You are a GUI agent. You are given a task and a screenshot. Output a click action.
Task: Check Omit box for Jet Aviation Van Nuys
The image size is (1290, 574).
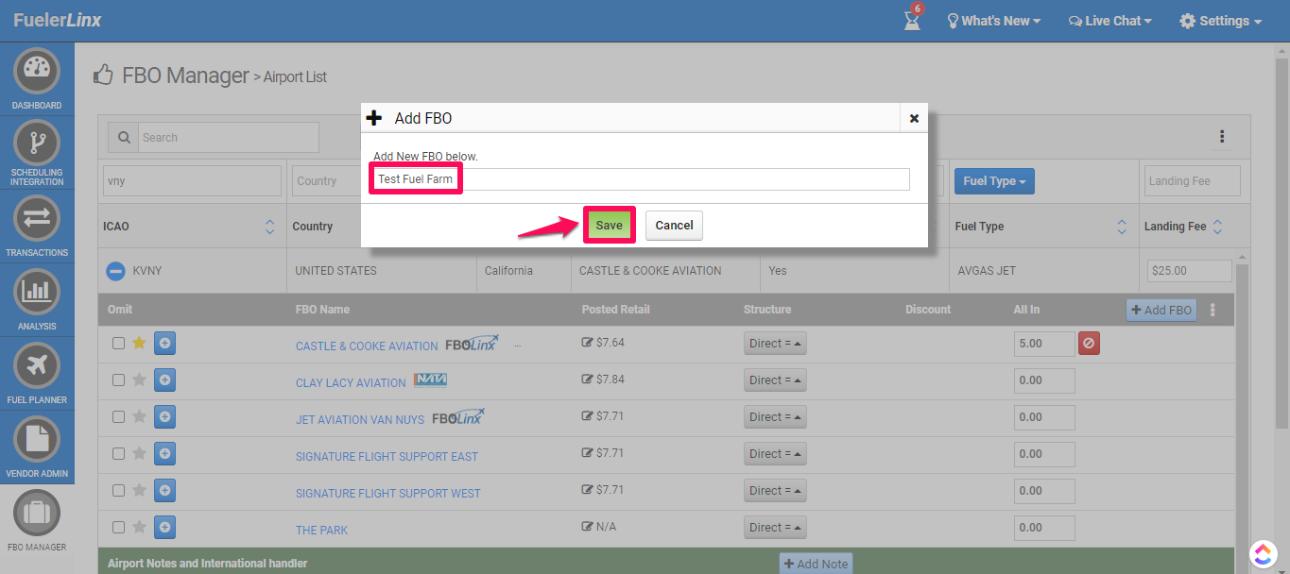118,417
